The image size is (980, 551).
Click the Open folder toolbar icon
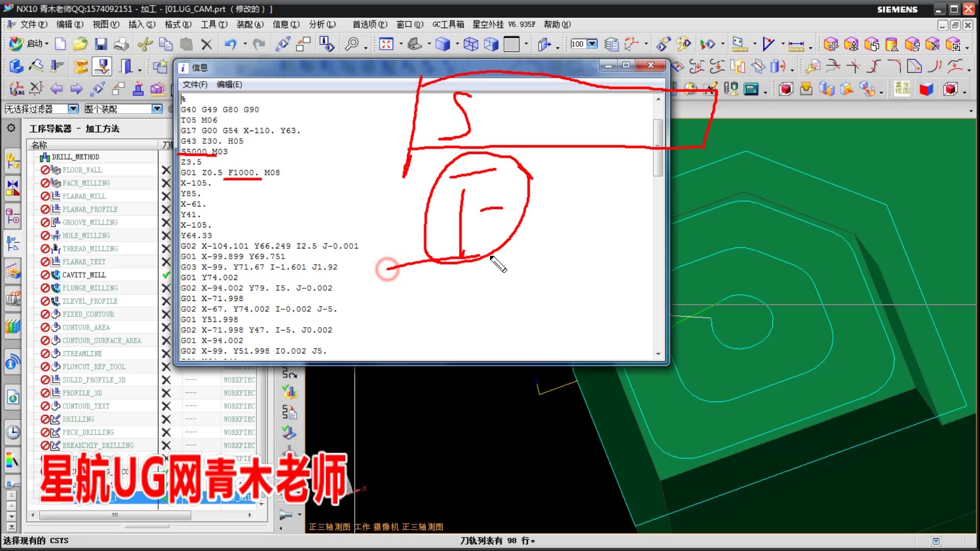coord(80,44)
